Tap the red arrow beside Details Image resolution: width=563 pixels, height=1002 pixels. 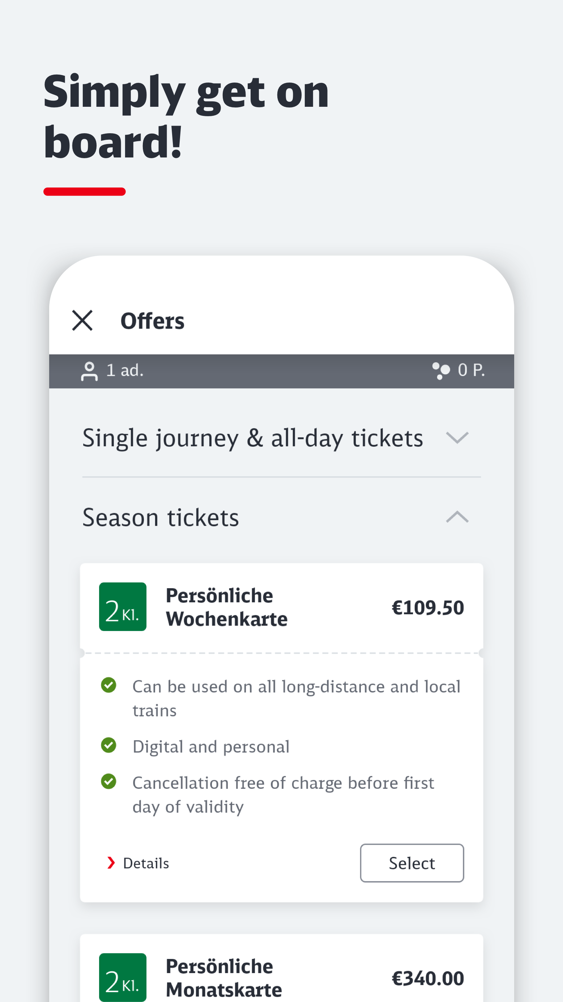click(x=111, y=863)
